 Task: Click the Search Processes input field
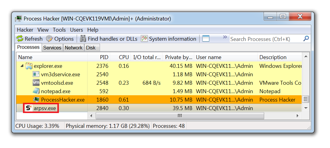click(x=265, y=39)
